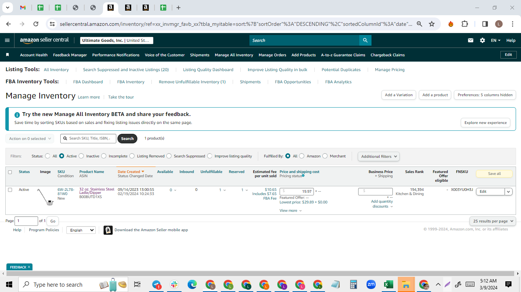Open the dropdown arrow next to Edit
This screenshot has width=521, height=292.
point(508,192)
